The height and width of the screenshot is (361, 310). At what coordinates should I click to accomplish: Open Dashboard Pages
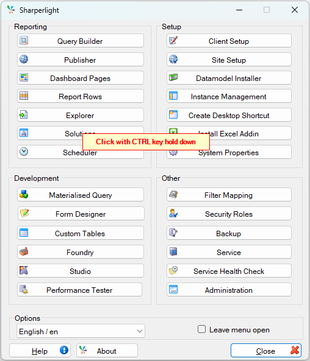click(x=81, y=77)
